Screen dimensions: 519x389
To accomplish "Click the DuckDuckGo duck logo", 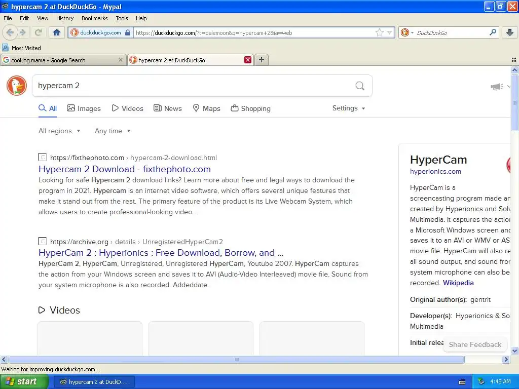I will coord(17,85).
